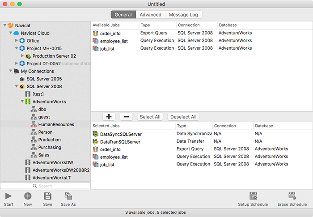Click order_info icon in Available Jobs
The image size is (313, 217).
96,34
